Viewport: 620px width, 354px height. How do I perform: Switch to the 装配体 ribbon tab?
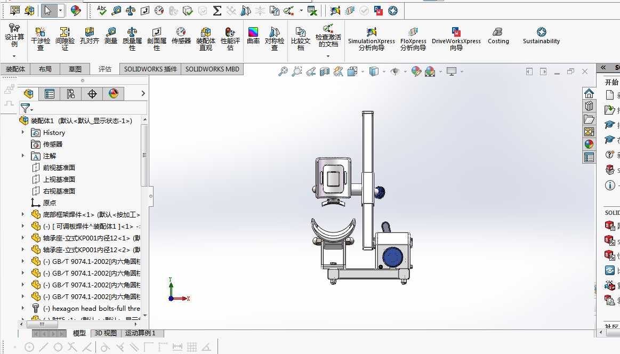15,69
